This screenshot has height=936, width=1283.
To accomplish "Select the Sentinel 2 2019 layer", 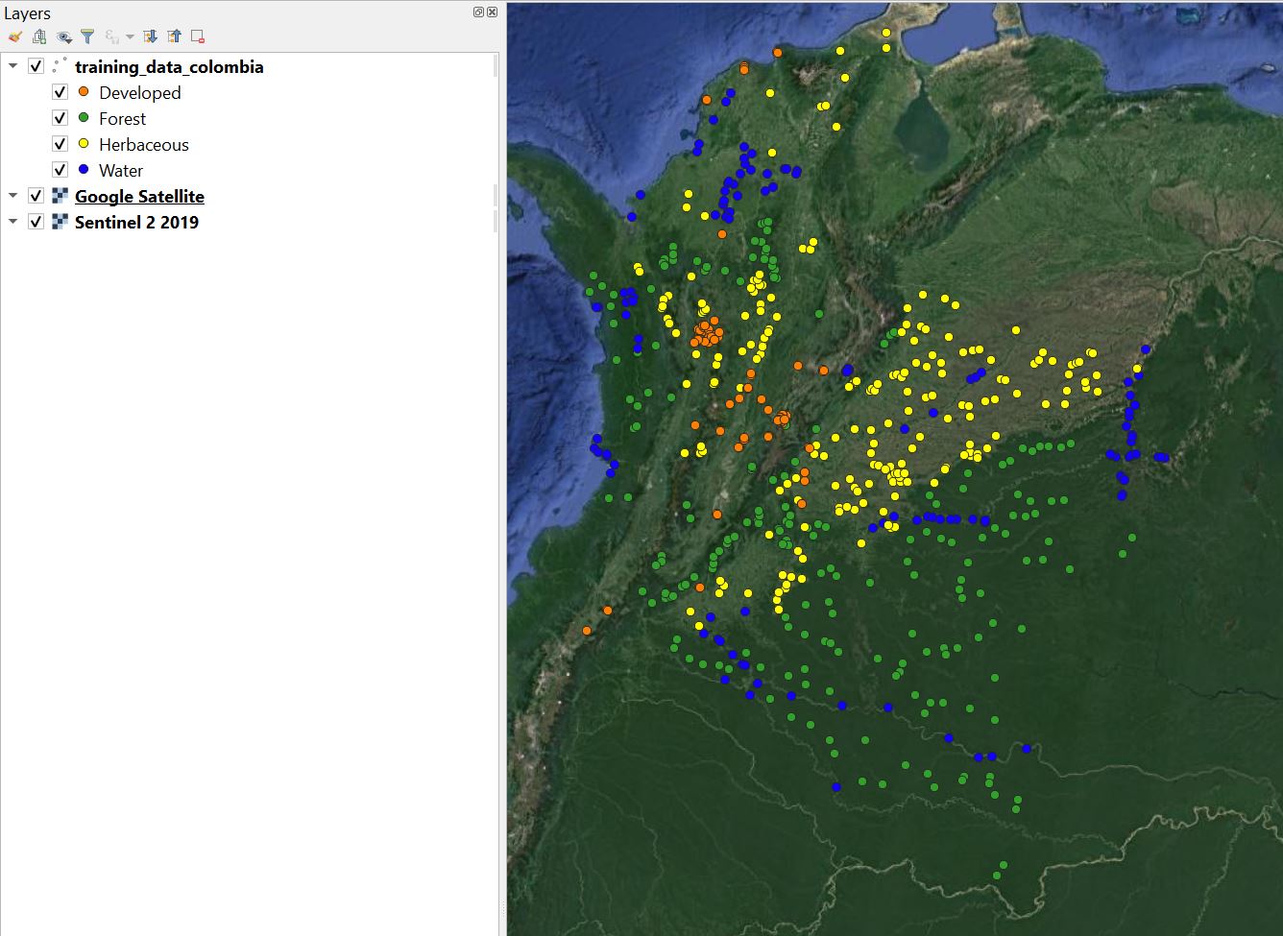I will click(136, 222).
